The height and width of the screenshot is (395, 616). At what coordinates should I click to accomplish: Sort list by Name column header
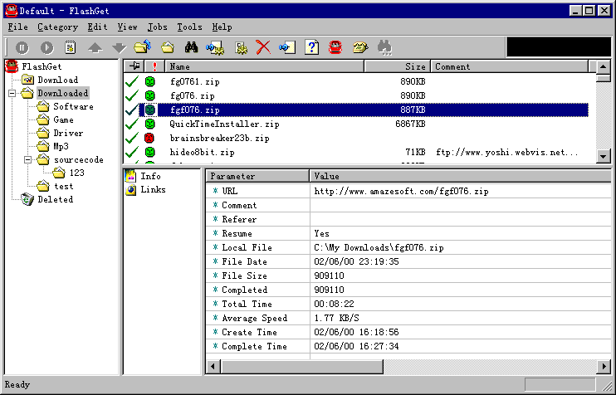point(265,66)
